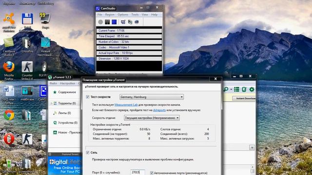Click the fifth CamStudio toolbar icon after Toggle View

[x=130, y=22]
